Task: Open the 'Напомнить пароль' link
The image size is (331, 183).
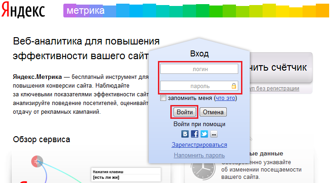Action: (x=199, y=155)
